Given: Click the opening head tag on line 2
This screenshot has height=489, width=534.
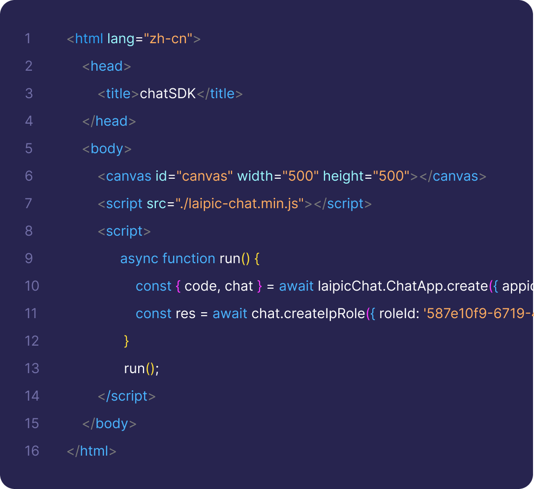Looking at the screenshot, I should pyautogui.click(x=107, y=66).
